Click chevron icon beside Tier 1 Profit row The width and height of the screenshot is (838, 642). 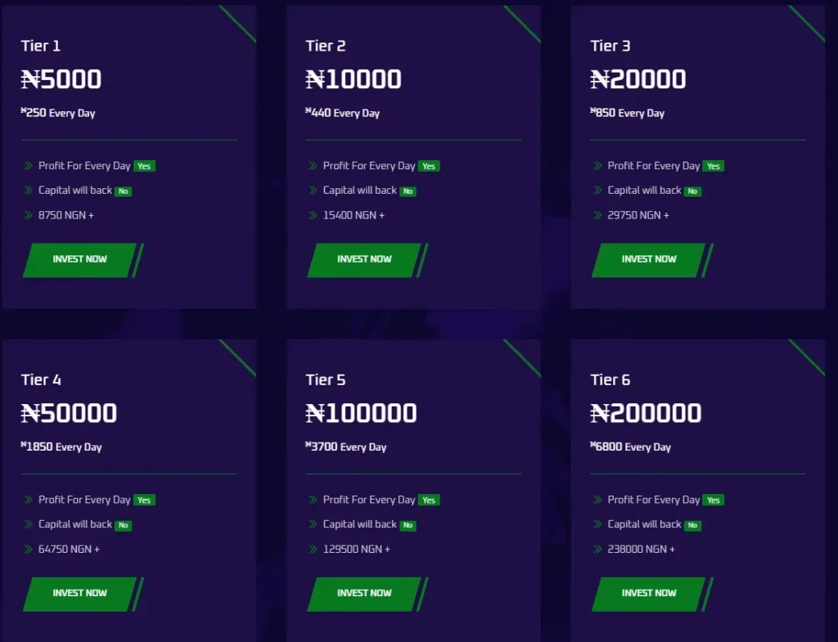[x=29, y=166]
